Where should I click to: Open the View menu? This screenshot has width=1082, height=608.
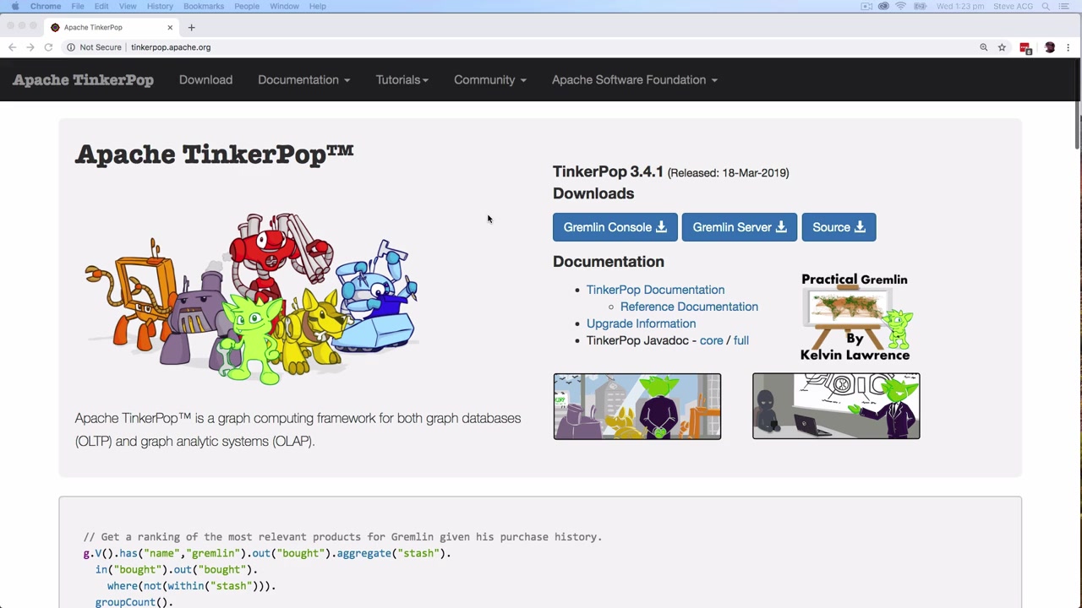pos(128,6)
